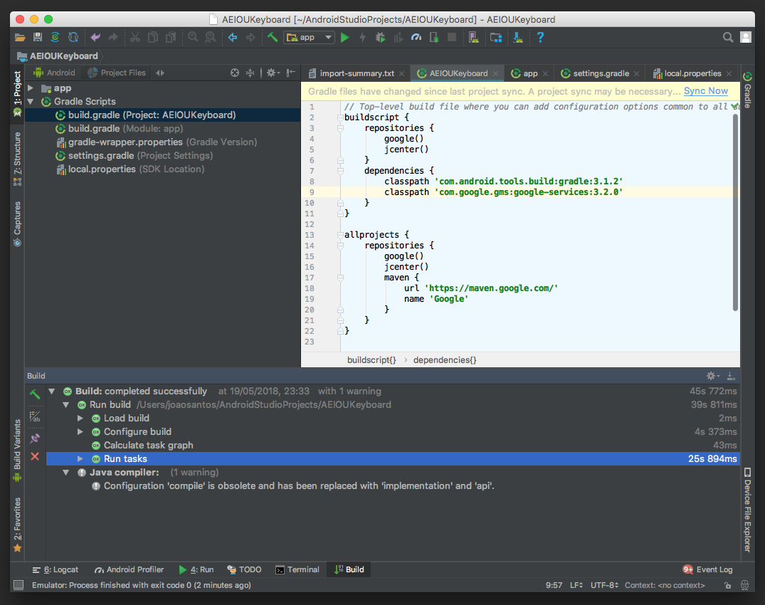Image resolution: width=765 pixels, height=605 pixels.
Task: Open the Event Log button
Action: (707, 569)
